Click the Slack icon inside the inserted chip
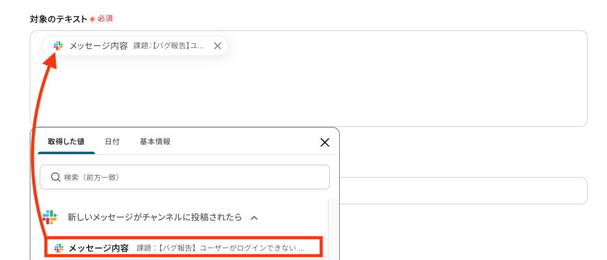Image resolution: width=607 pixels, height=260 pixels. coord(58,46)
